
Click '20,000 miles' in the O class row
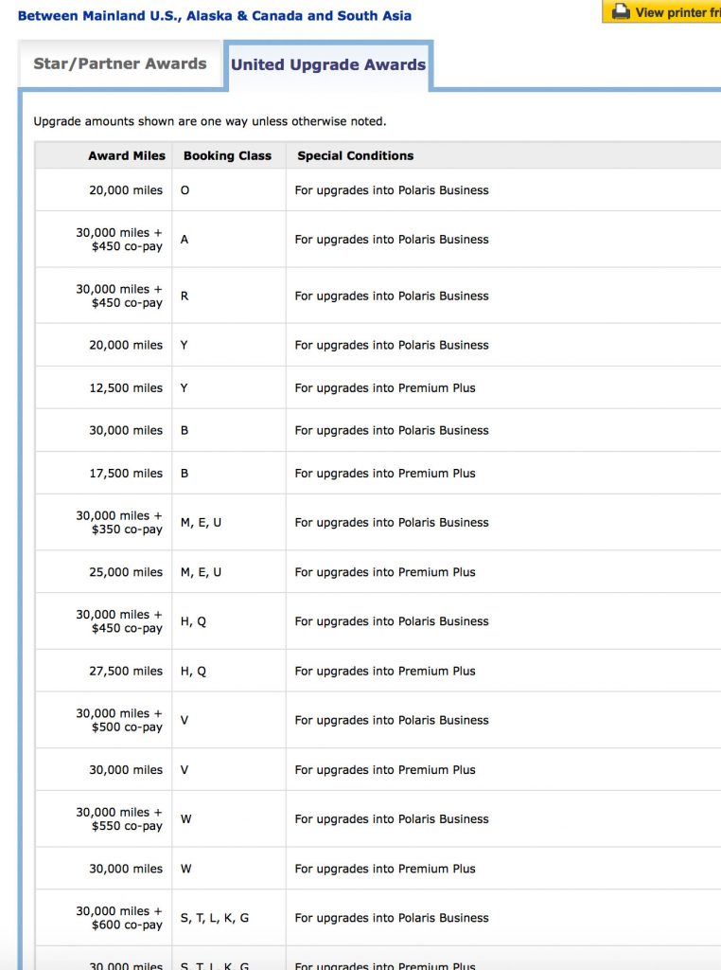coord(126,189)
